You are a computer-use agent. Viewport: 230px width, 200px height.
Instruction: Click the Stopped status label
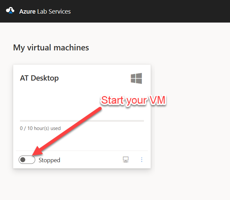[x=49, y=160]
